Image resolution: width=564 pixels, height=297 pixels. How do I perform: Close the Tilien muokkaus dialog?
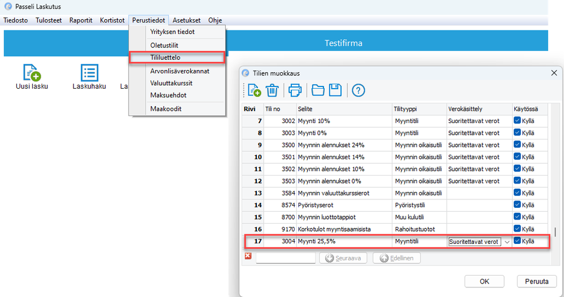554,73
